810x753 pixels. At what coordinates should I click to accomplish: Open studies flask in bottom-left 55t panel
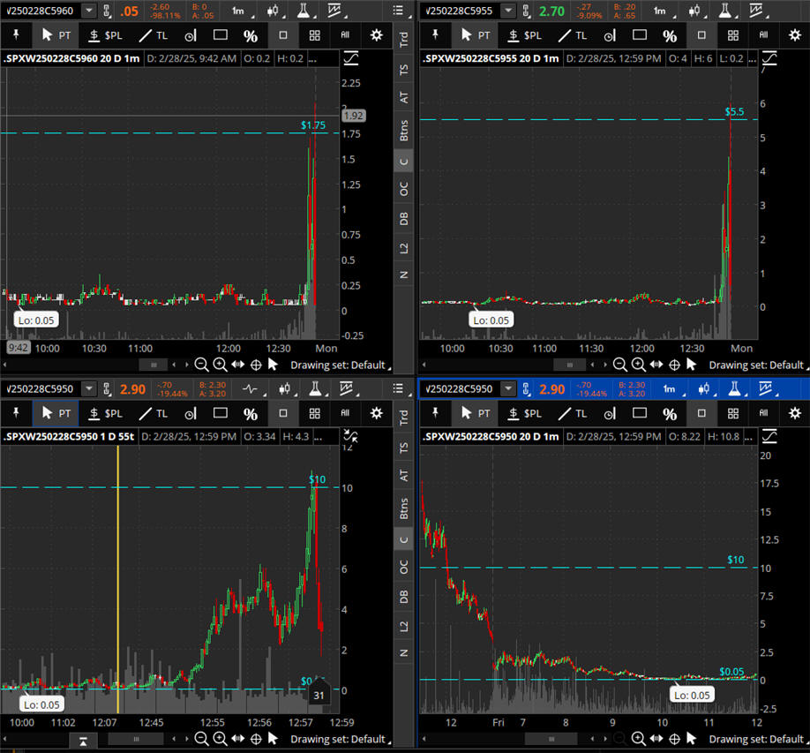pos(315,388)
